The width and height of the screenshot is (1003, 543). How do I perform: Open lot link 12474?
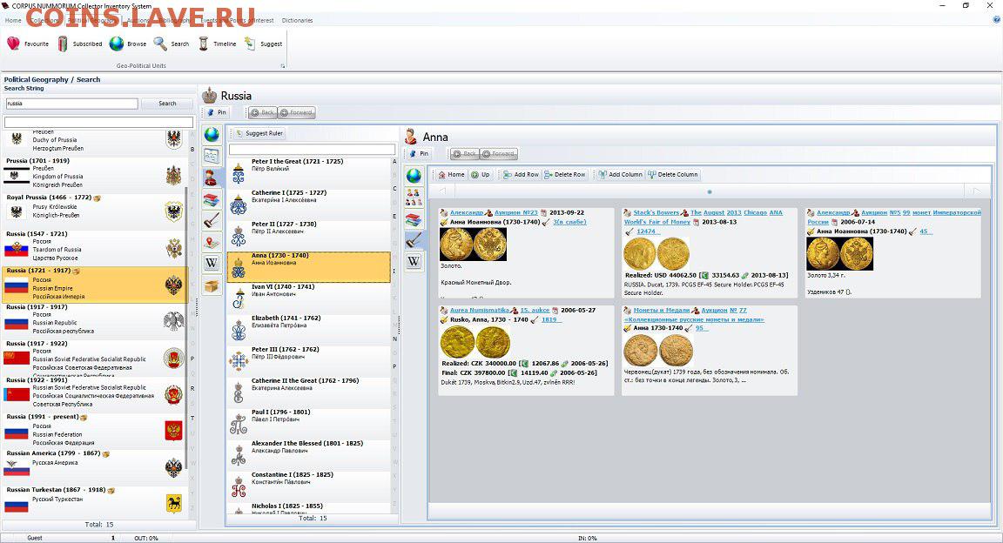pyautogui.click(x=646, y=231)
